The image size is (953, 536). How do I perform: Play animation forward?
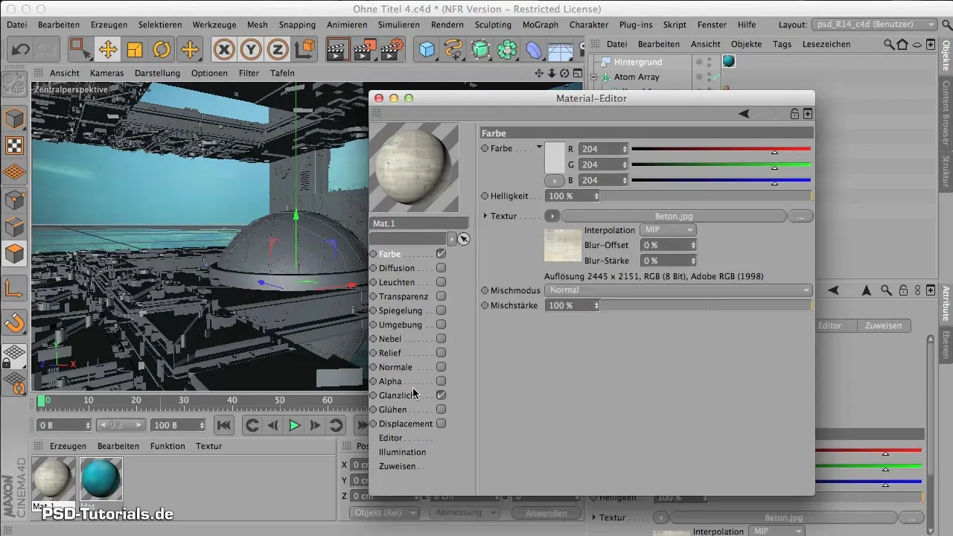pyautogui.click(x=294, y=426)
